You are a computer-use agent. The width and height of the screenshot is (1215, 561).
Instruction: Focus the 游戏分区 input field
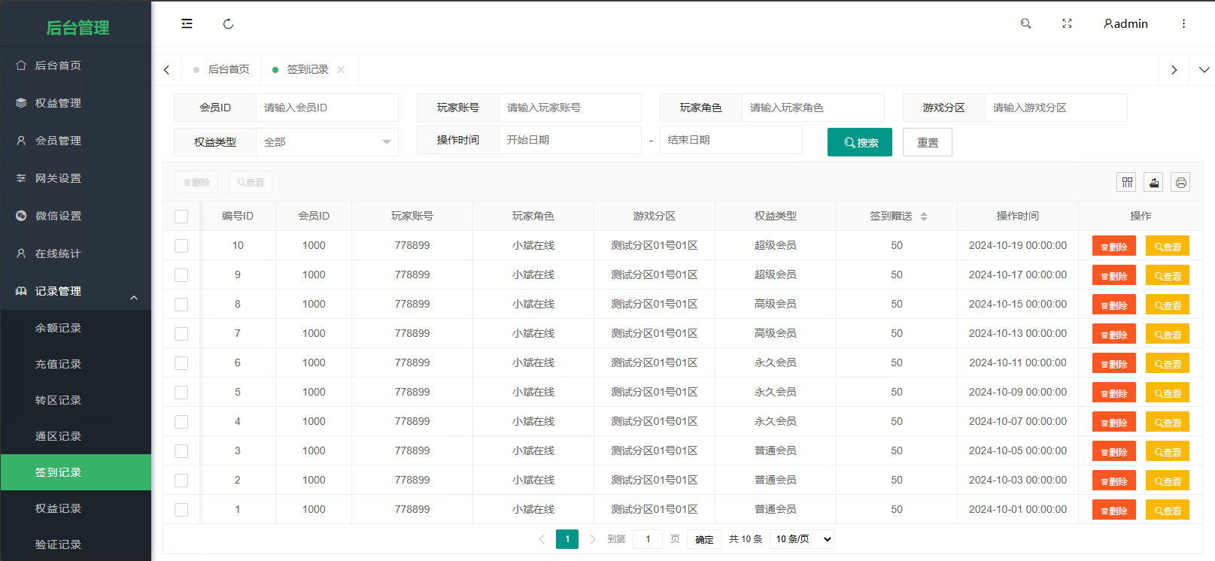click(x=1056, y=108)
